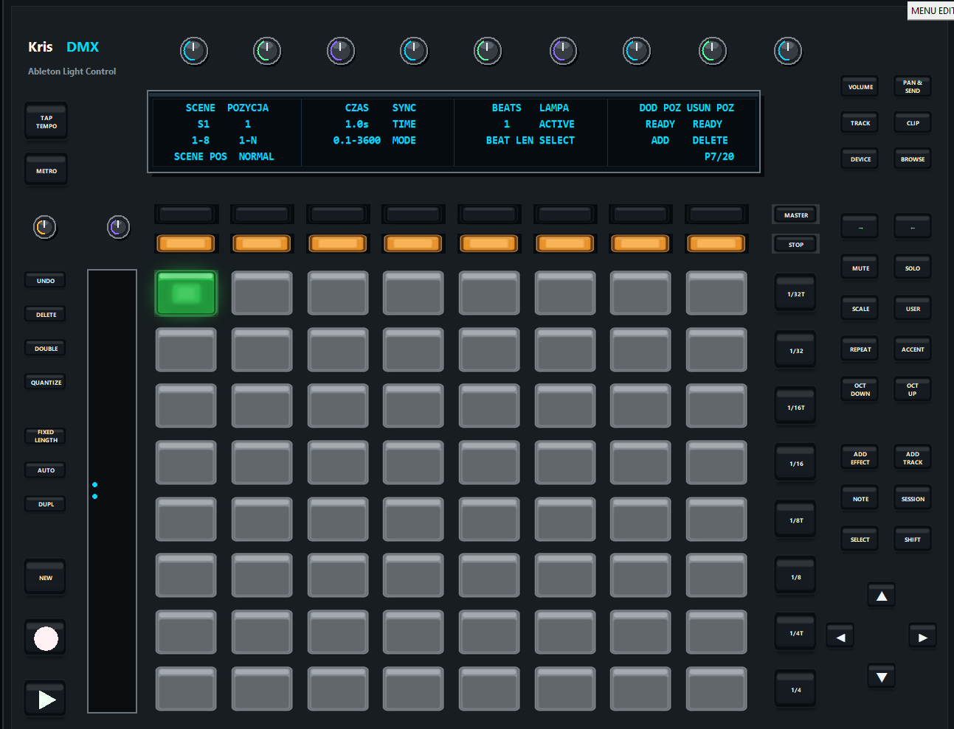Click the orange knob below METRO
This screenshot has width=954, height=729.
pos(44,227)
